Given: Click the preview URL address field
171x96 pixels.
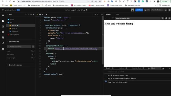Looking at the screenshot, I should (x=138, y=18).
